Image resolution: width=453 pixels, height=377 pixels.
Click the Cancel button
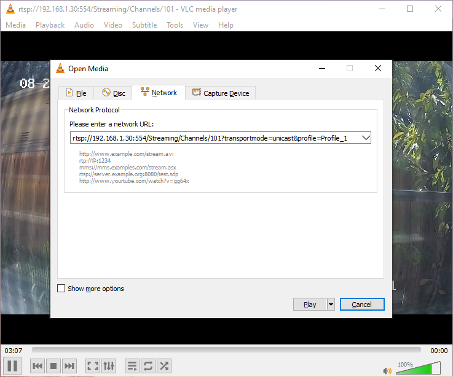tap(362, 305)
